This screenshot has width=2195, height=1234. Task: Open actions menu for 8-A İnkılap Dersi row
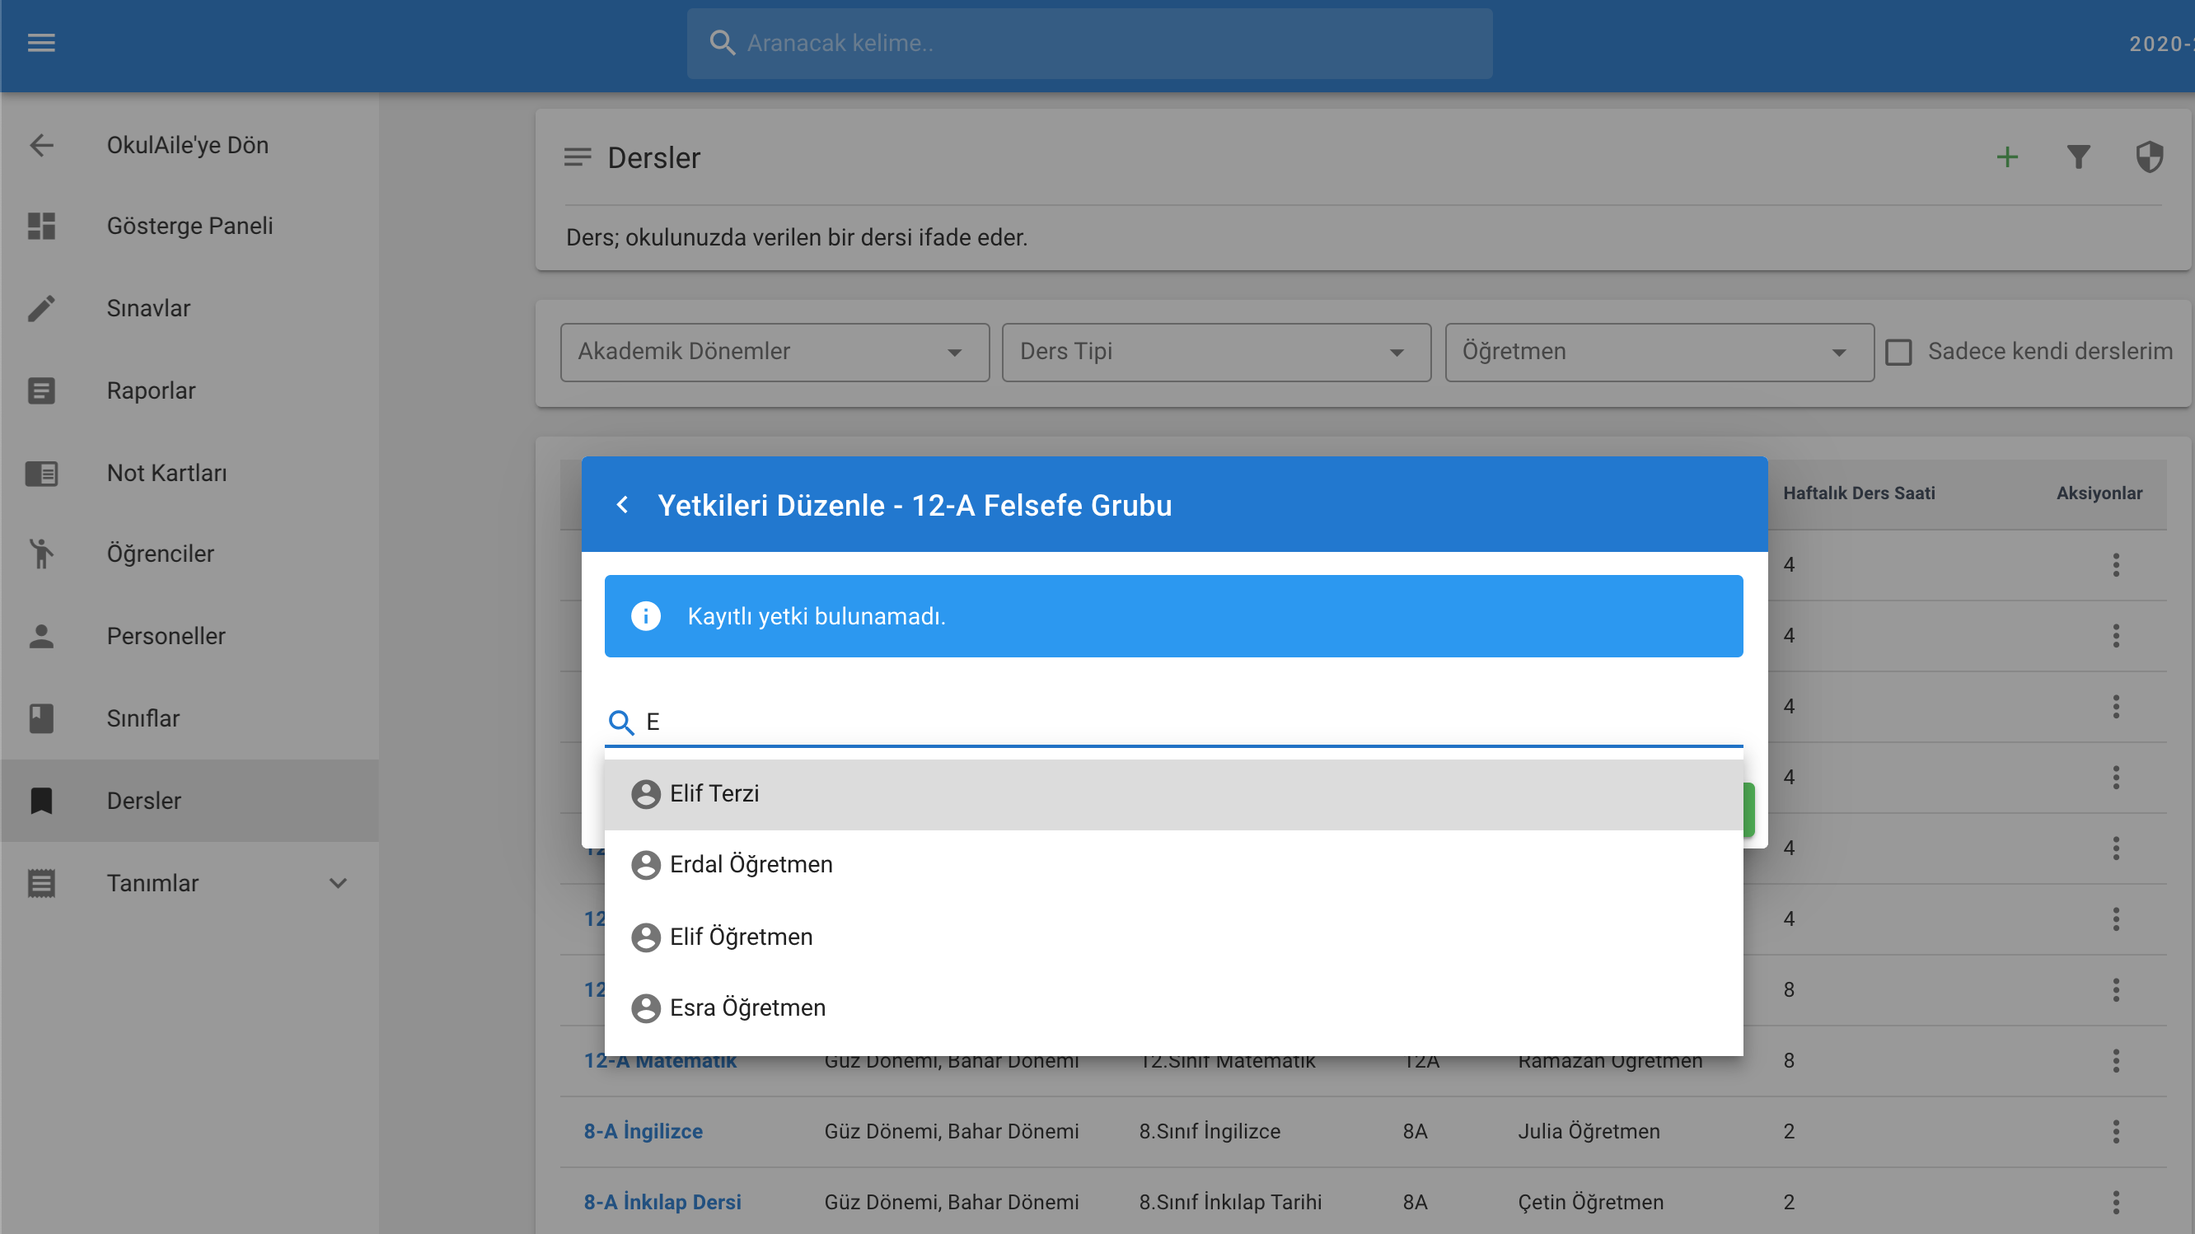(x=2115, y=1202)
